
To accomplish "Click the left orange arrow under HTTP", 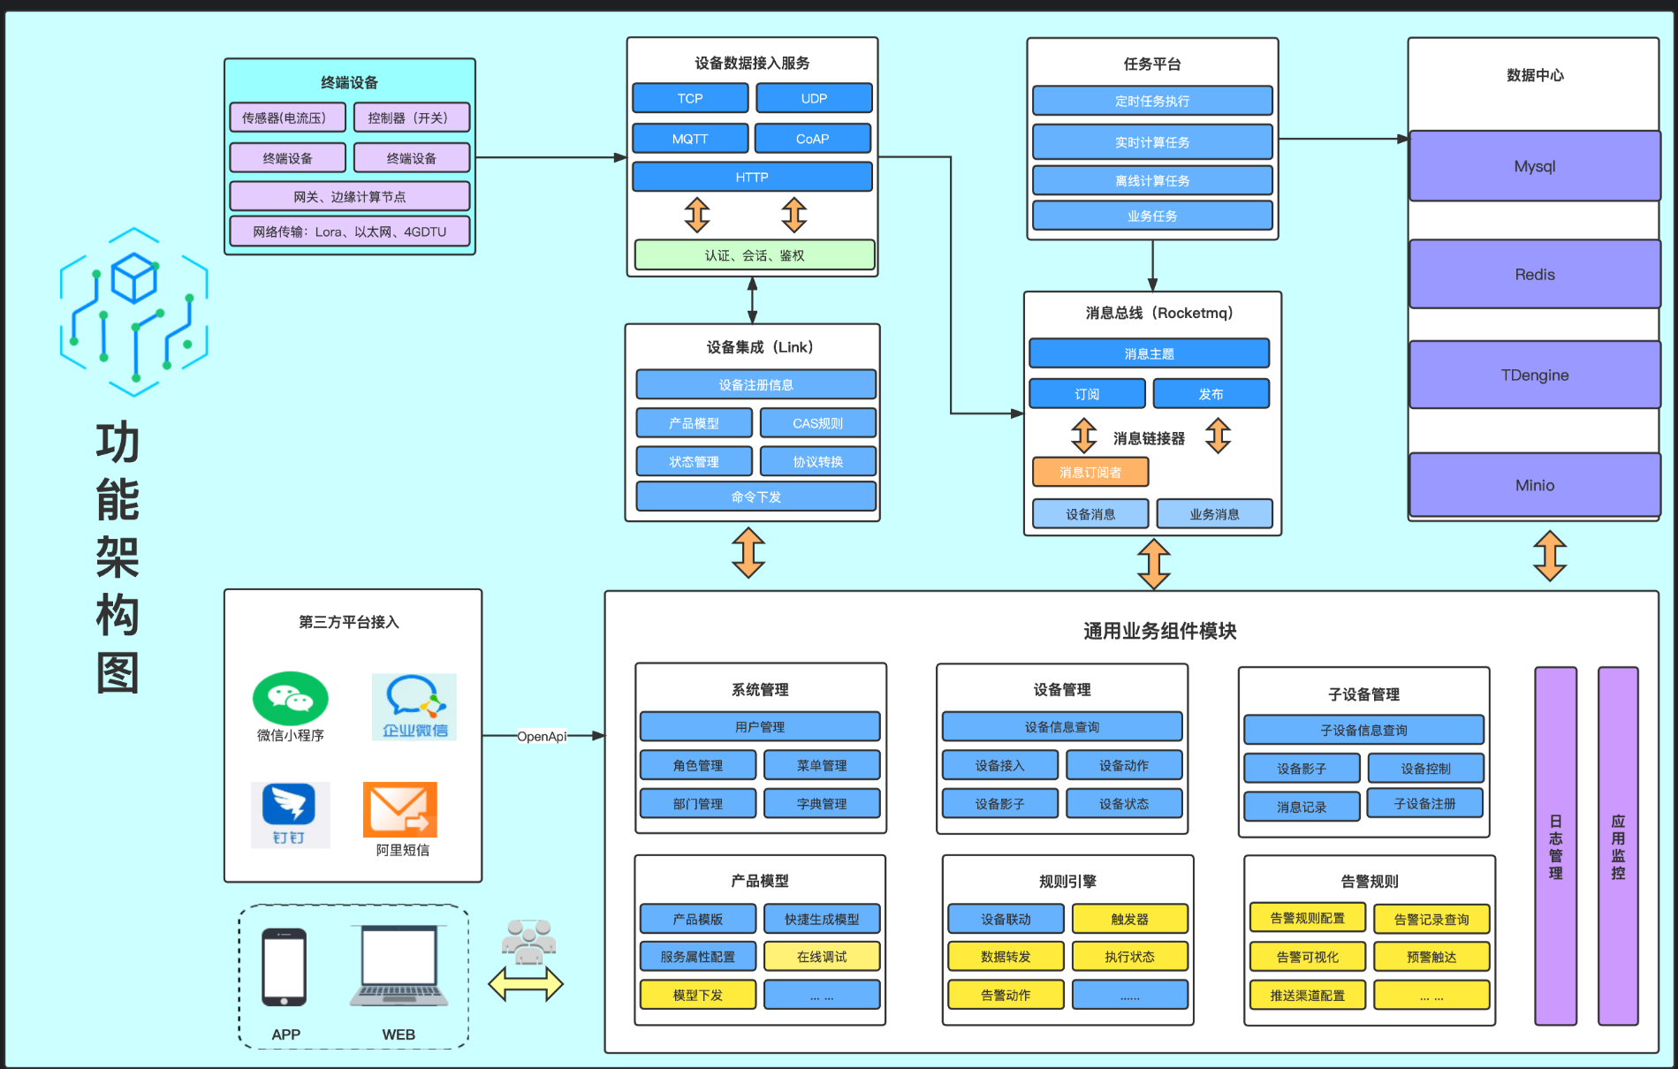I will pos(697,215).
